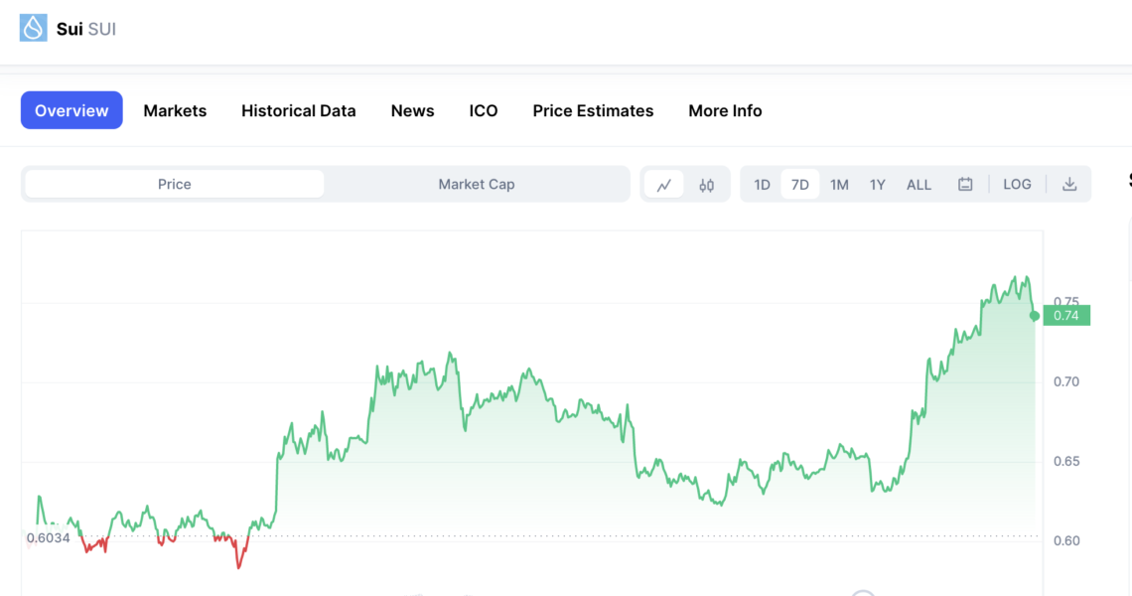Set chart range to ALL
This screenshot has height=596, width=1132.
coord(920,185)
